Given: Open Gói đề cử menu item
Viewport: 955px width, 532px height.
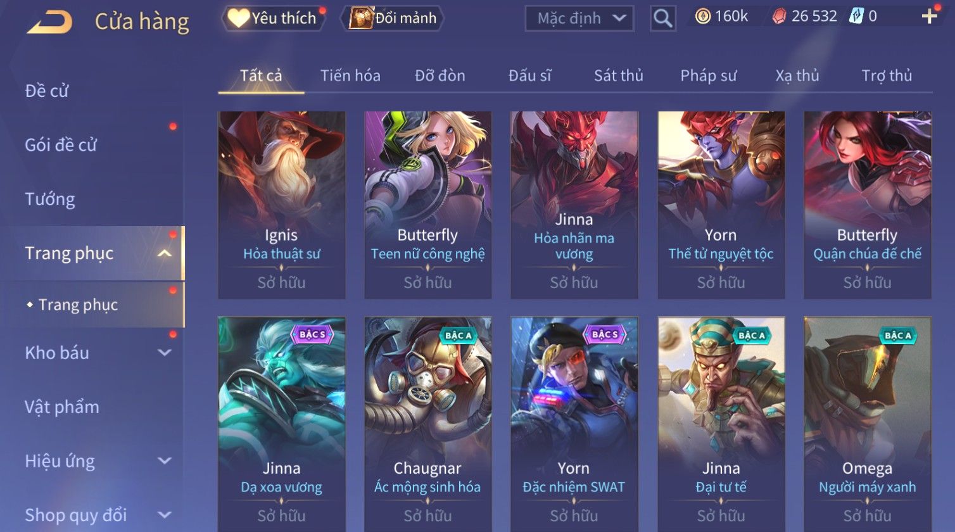Looking at the screenshot, I should [x=61, y=145].
